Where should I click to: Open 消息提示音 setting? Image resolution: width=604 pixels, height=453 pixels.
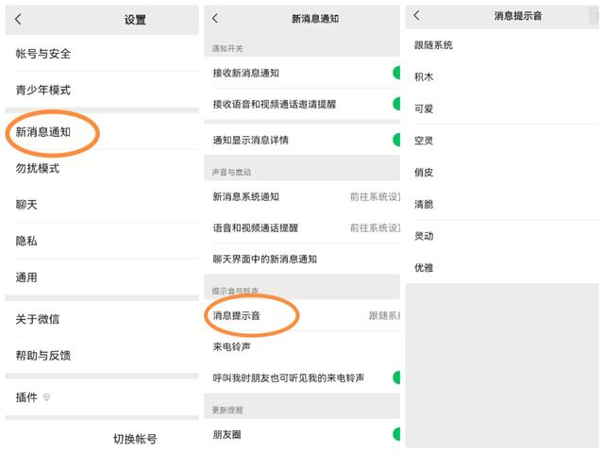pyautogui.click(x=302, y=315)
